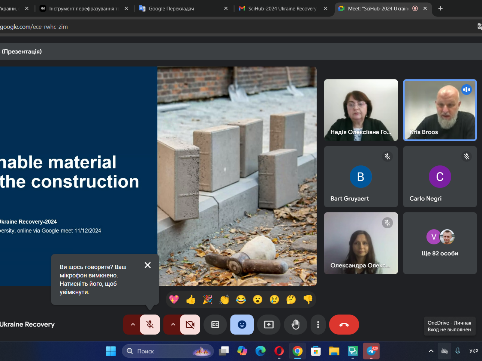Show hidden system tray icons

click(431, 351)
